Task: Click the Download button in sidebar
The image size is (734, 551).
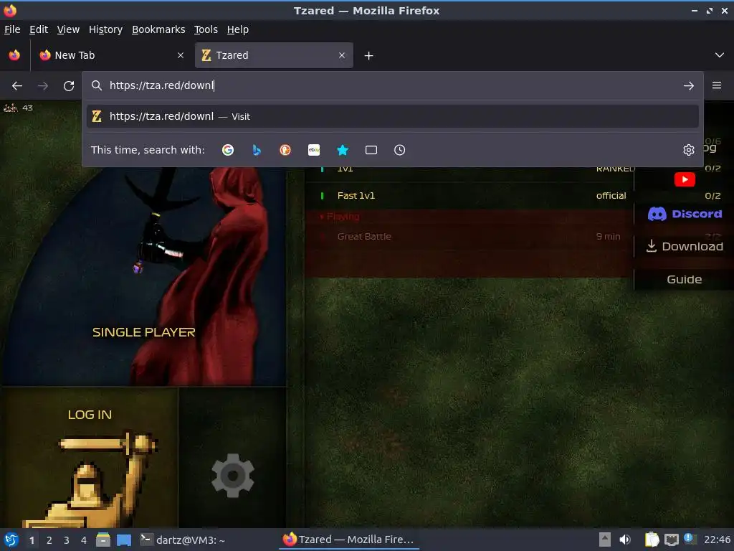Action: (x=685, y=247)
